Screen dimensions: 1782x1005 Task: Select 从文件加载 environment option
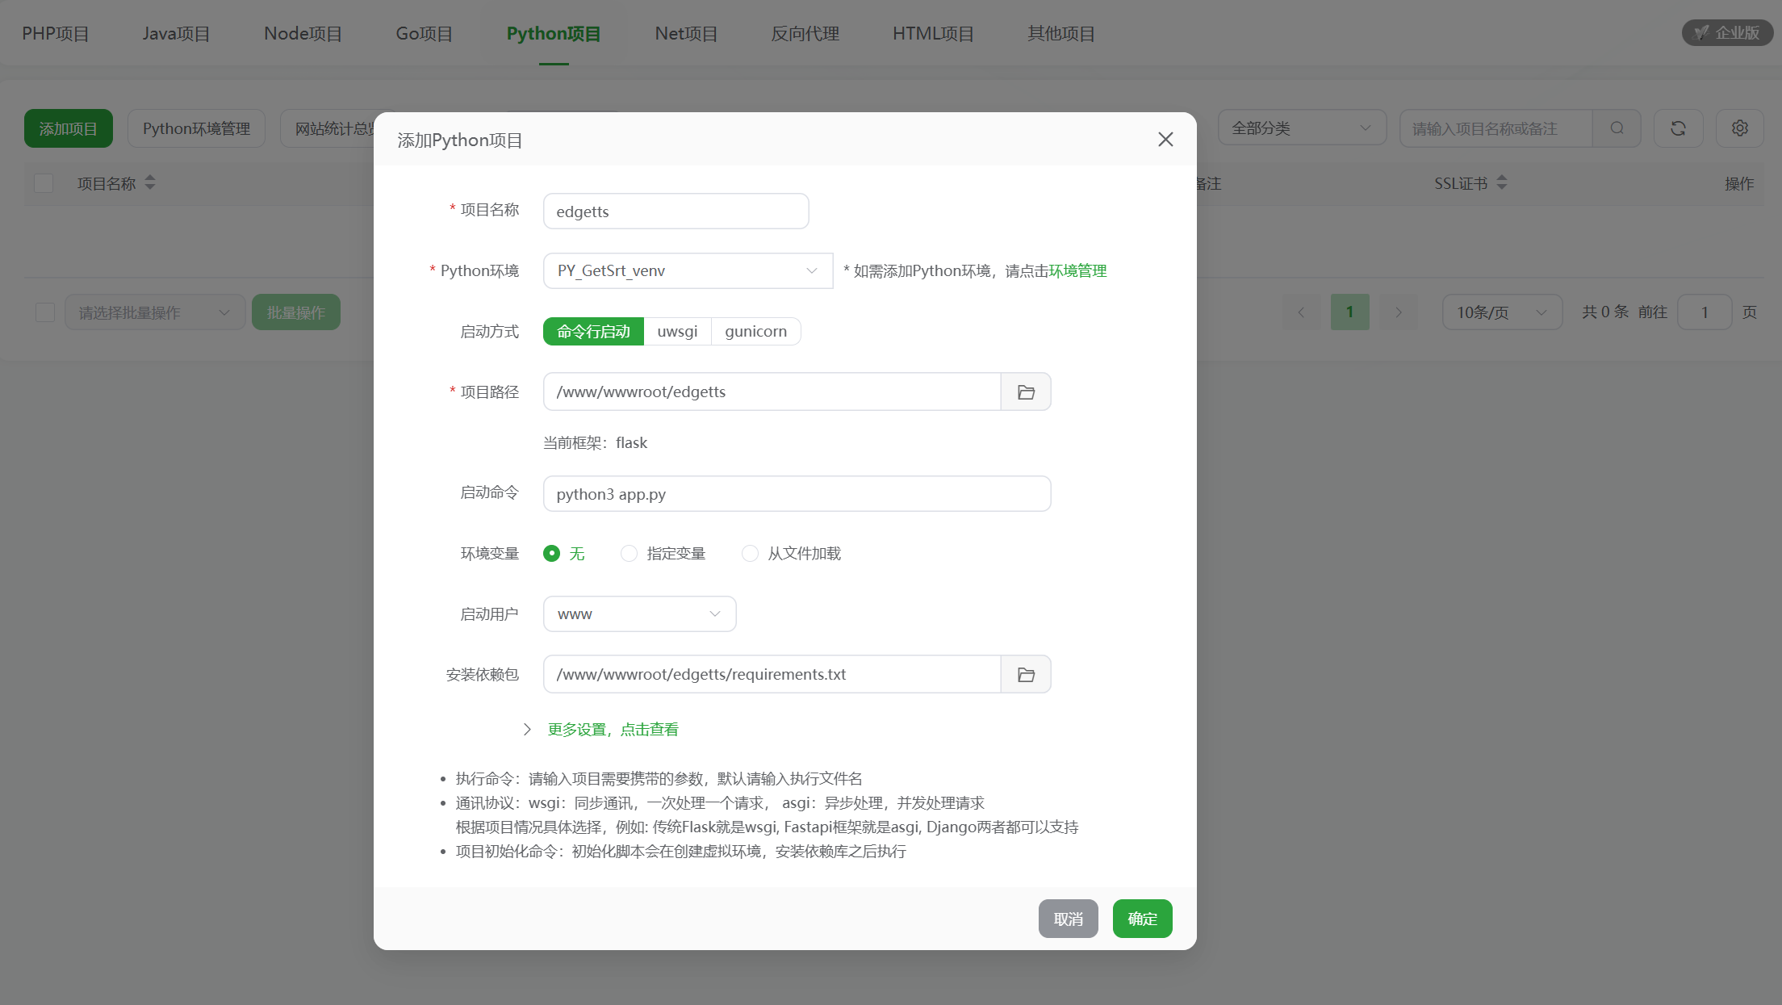[x=750, y=553]
